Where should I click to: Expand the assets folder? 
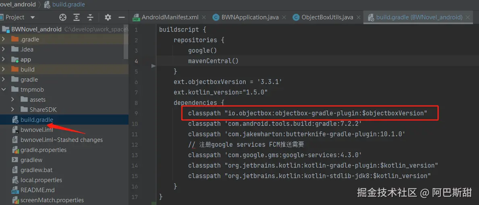[x=12, y=100]
